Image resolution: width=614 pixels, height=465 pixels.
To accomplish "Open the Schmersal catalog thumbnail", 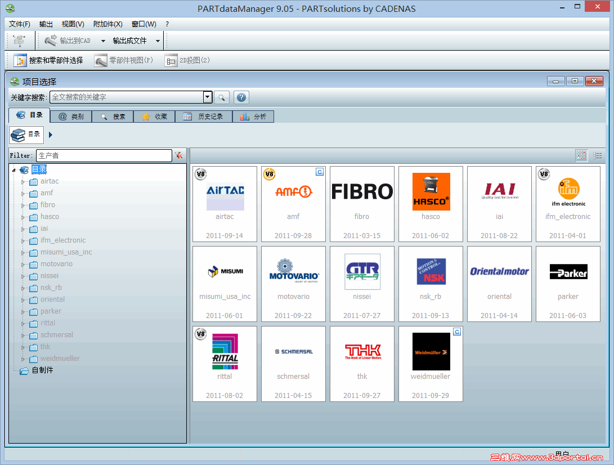I will (293, 364).
